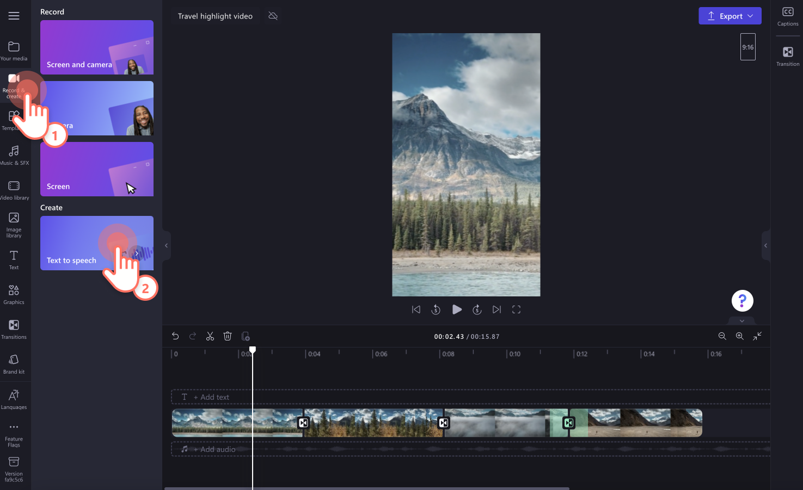Open the Export dropdown
Viewport: 803px width, 490px height.
(x=730, y=16)
